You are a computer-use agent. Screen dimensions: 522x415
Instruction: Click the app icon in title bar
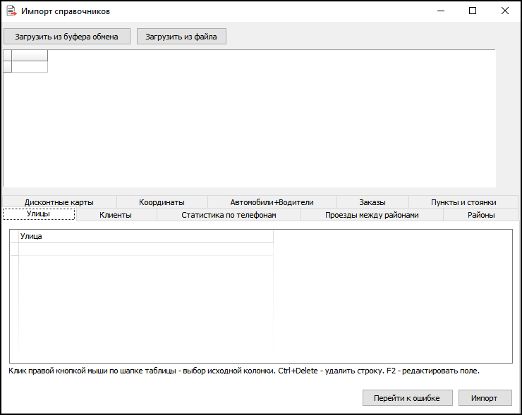tap(11, 11)
